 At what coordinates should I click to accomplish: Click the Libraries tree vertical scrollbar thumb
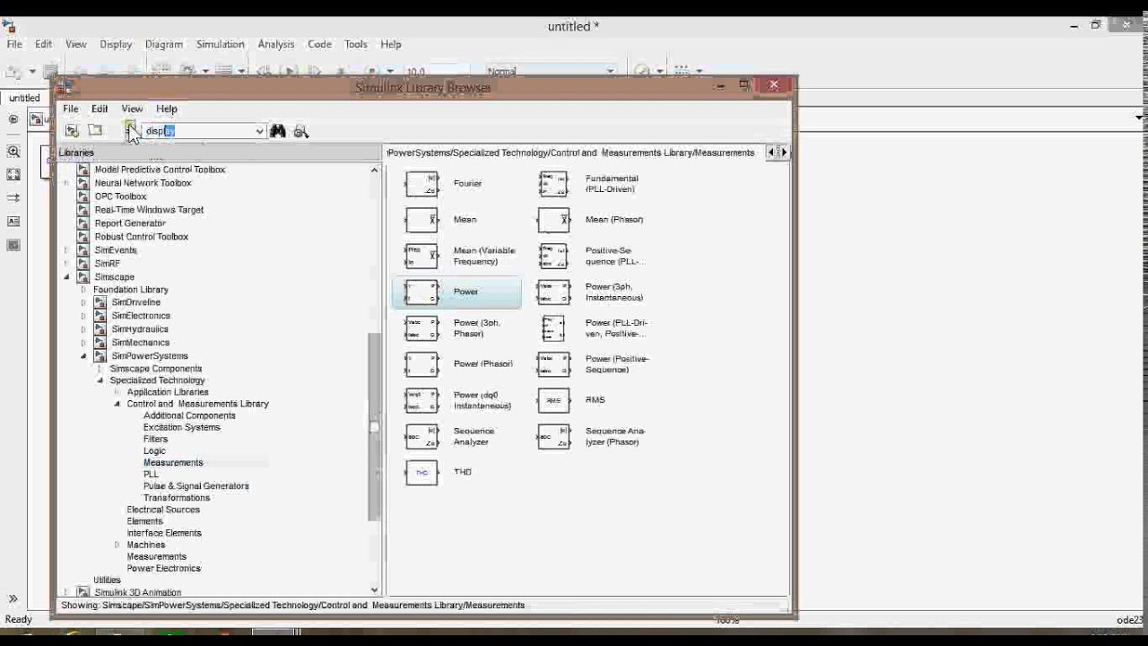click(374, 426)
